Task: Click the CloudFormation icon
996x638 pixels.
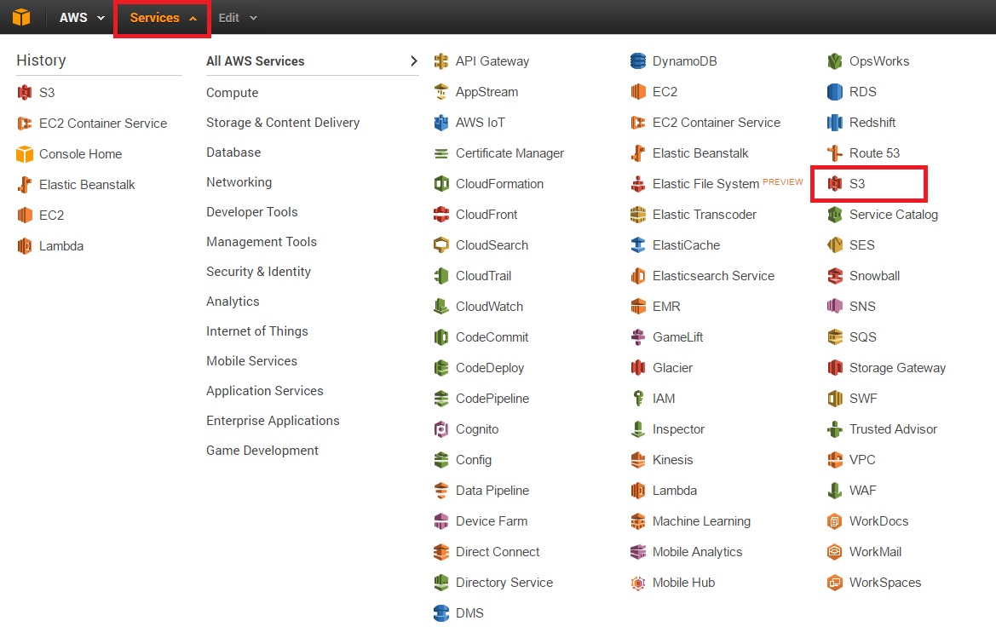Action: pyautogui.click(x=440, y=184)
